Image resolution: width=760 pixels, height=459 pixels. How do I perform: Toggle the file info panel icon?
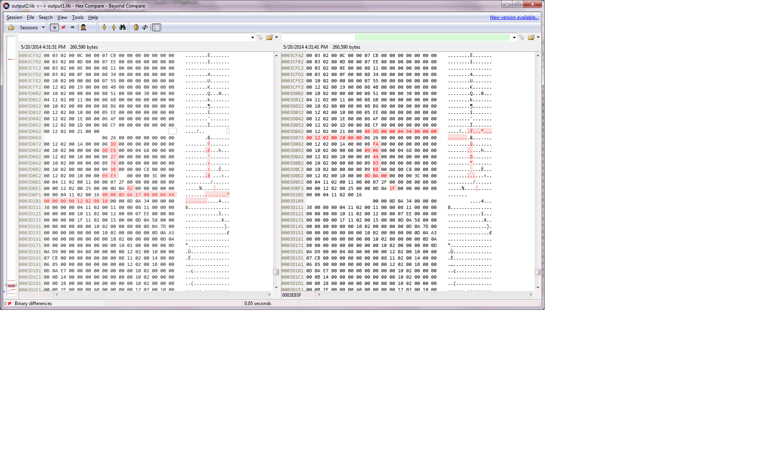(157, 28)
